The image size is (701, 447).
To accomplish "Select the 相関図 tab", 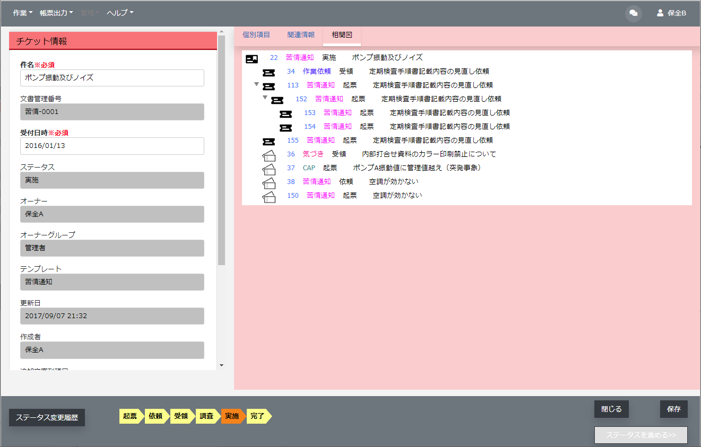I will click(x=342, y=34).
